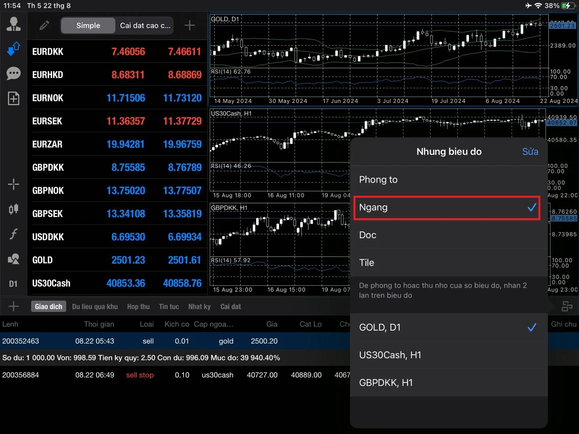Tap the pencil edit icon above quotes
Screen dimensions: 579x434
(x=44, y=25)
